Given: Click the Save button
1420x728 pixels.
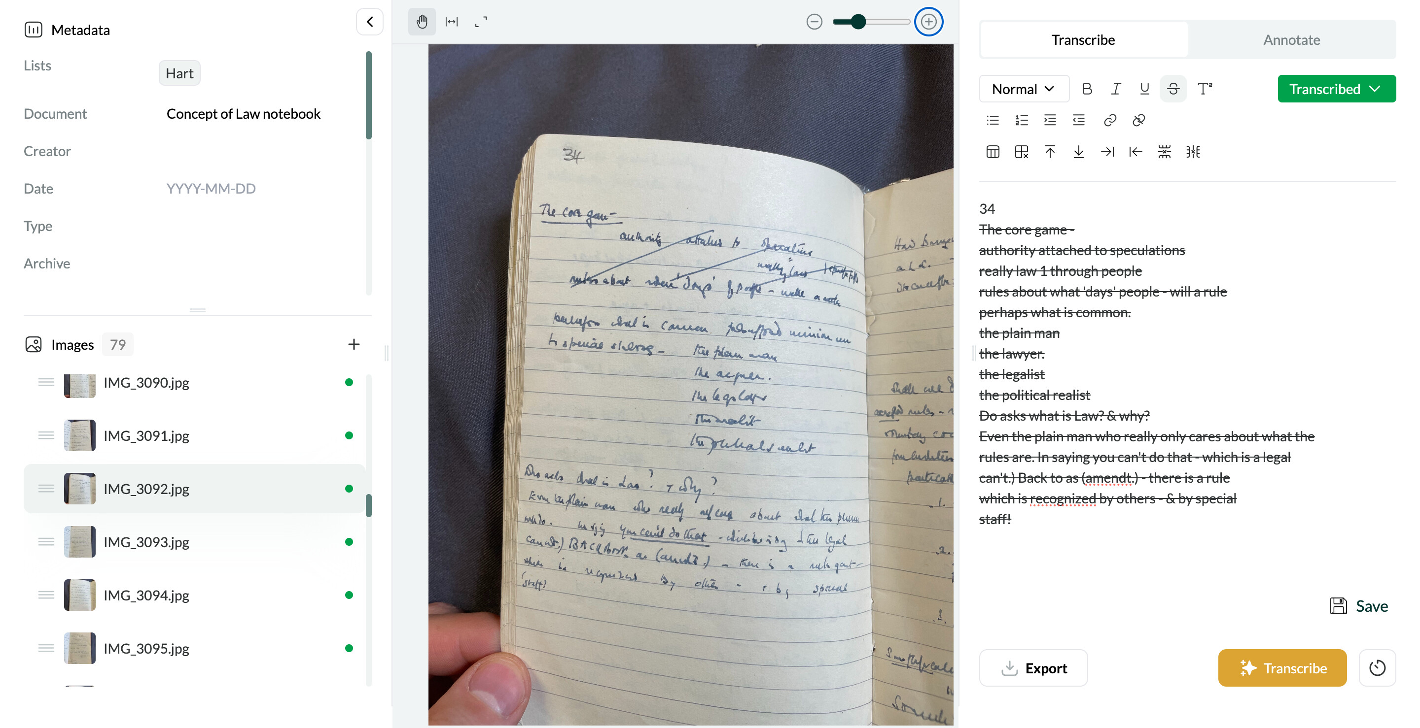Looking at the screenshot, I should click(1359, 606).
